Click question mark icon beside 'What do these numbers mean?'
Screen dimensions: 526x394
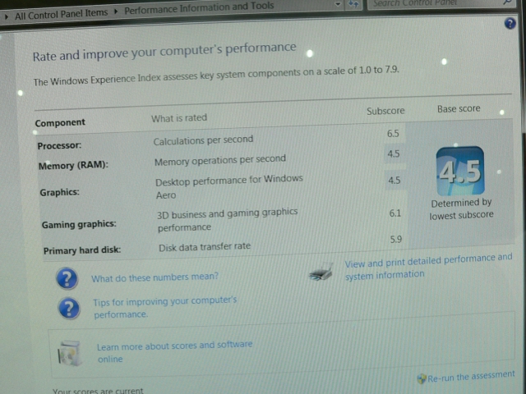(x=67, y=279)
